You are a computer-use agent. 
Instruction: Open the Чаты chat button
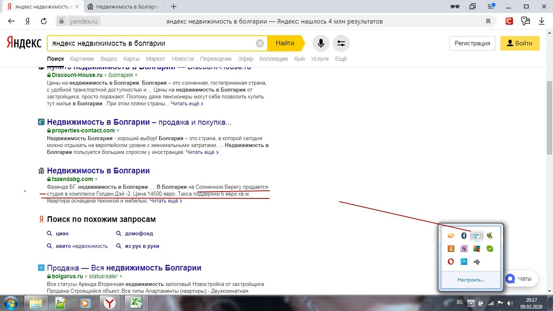pos(521,279)
